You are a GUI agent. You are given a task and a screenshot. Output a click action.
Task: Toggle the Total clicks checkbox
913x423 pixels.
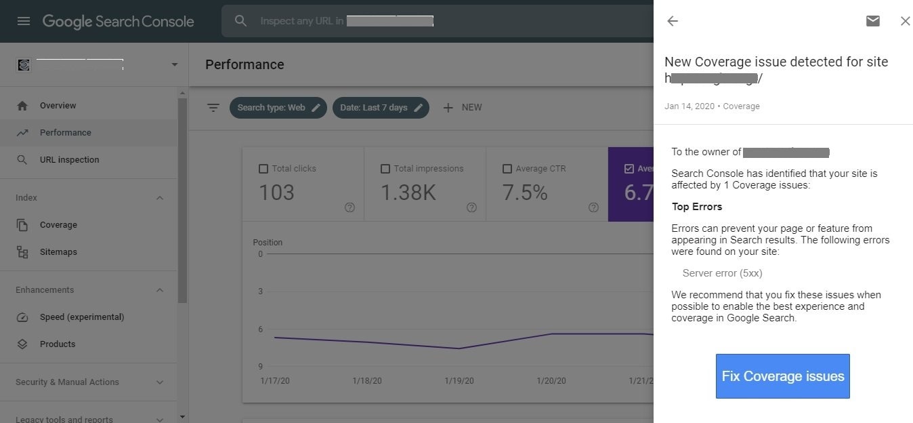pyautogui.click(x=263, y=169)
